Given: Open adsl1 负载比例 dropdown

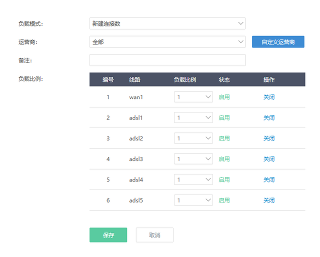Looking at the screenshot, I should pyautogui.click(x=193, y=117).
